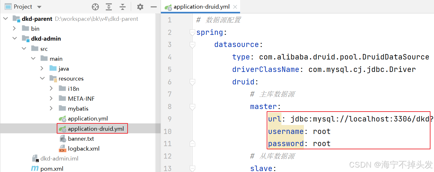
Task: Click the master key on line 8
Action: click(263, 106)
